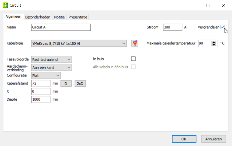The width and height of the screenshot is (232, 146).
Task: Maximize the Circuit dialog window
Action: point(208,5)
